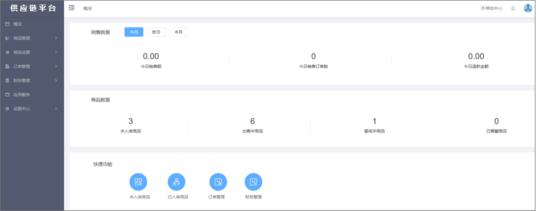Open the 财务管理 sidebar menu label
The width and height of the screenshot is (536, 211).
coord(22,81)
